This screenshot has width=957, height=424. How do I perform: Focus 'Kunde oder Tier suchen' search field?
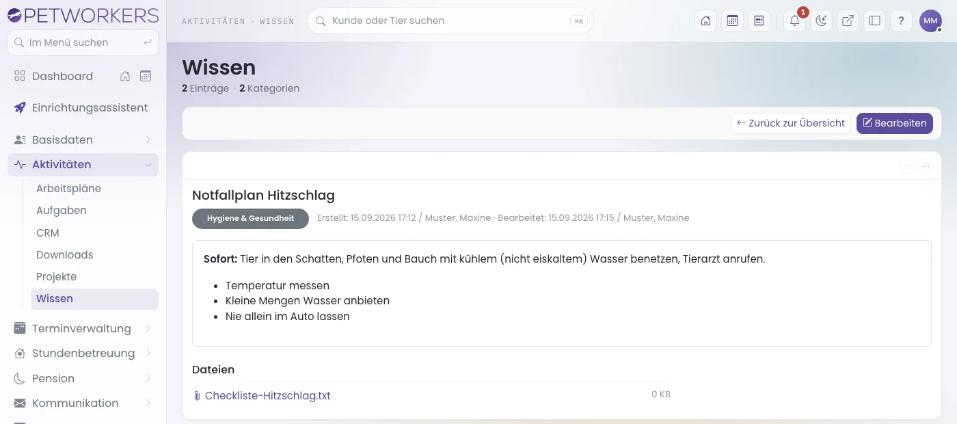point(450,21)
